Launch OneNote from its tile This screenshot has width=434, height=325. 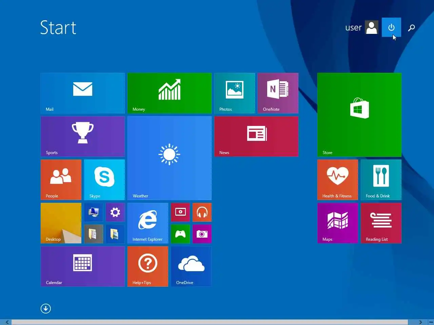point(278,93)
